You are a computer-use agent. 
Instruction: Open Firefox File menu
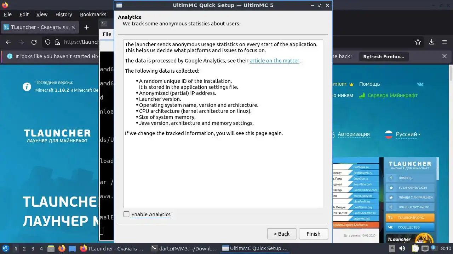(x=7, y=14)
